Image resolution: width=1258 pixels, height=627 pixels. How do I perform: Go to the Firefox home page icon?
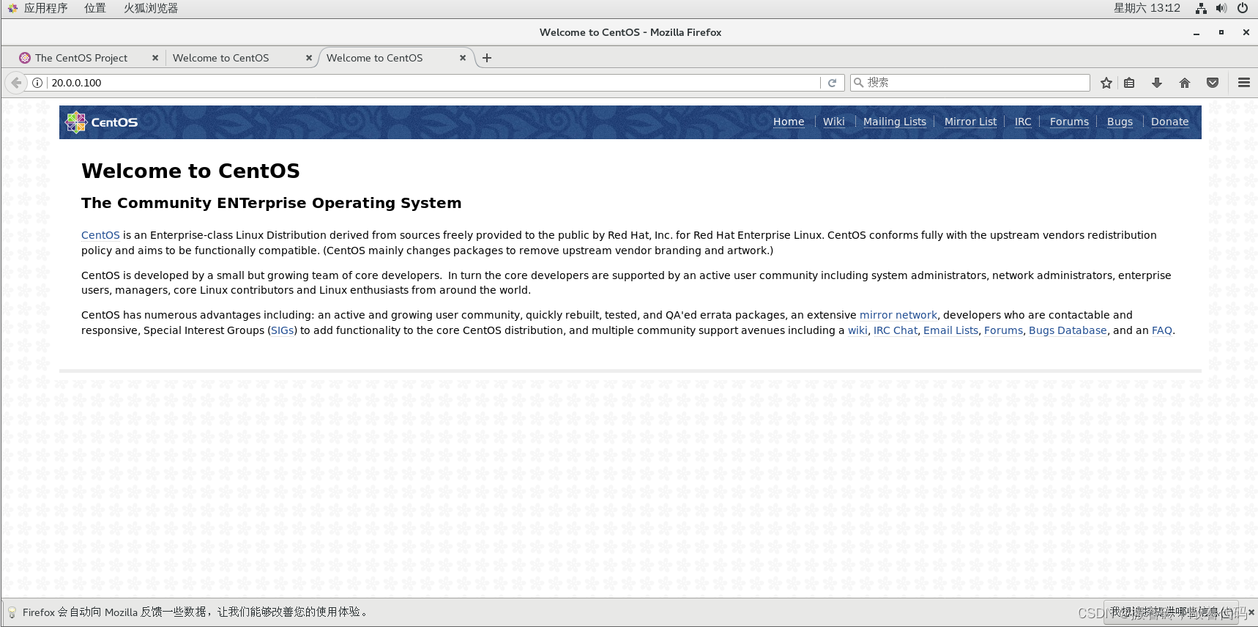[x=1185, y=83]
